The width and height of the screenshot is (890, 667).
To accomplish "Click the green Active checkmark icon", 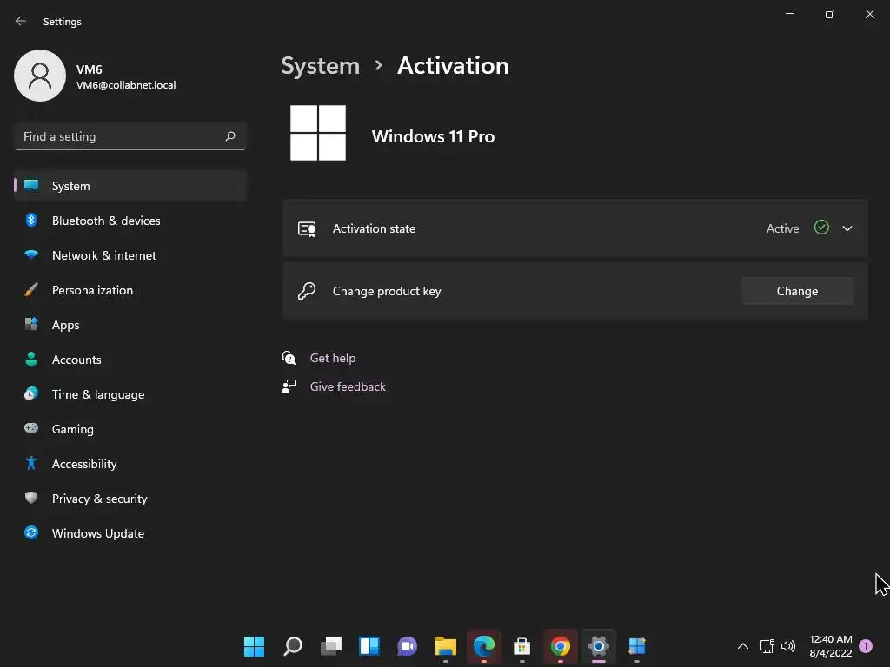I will (821, 228).
